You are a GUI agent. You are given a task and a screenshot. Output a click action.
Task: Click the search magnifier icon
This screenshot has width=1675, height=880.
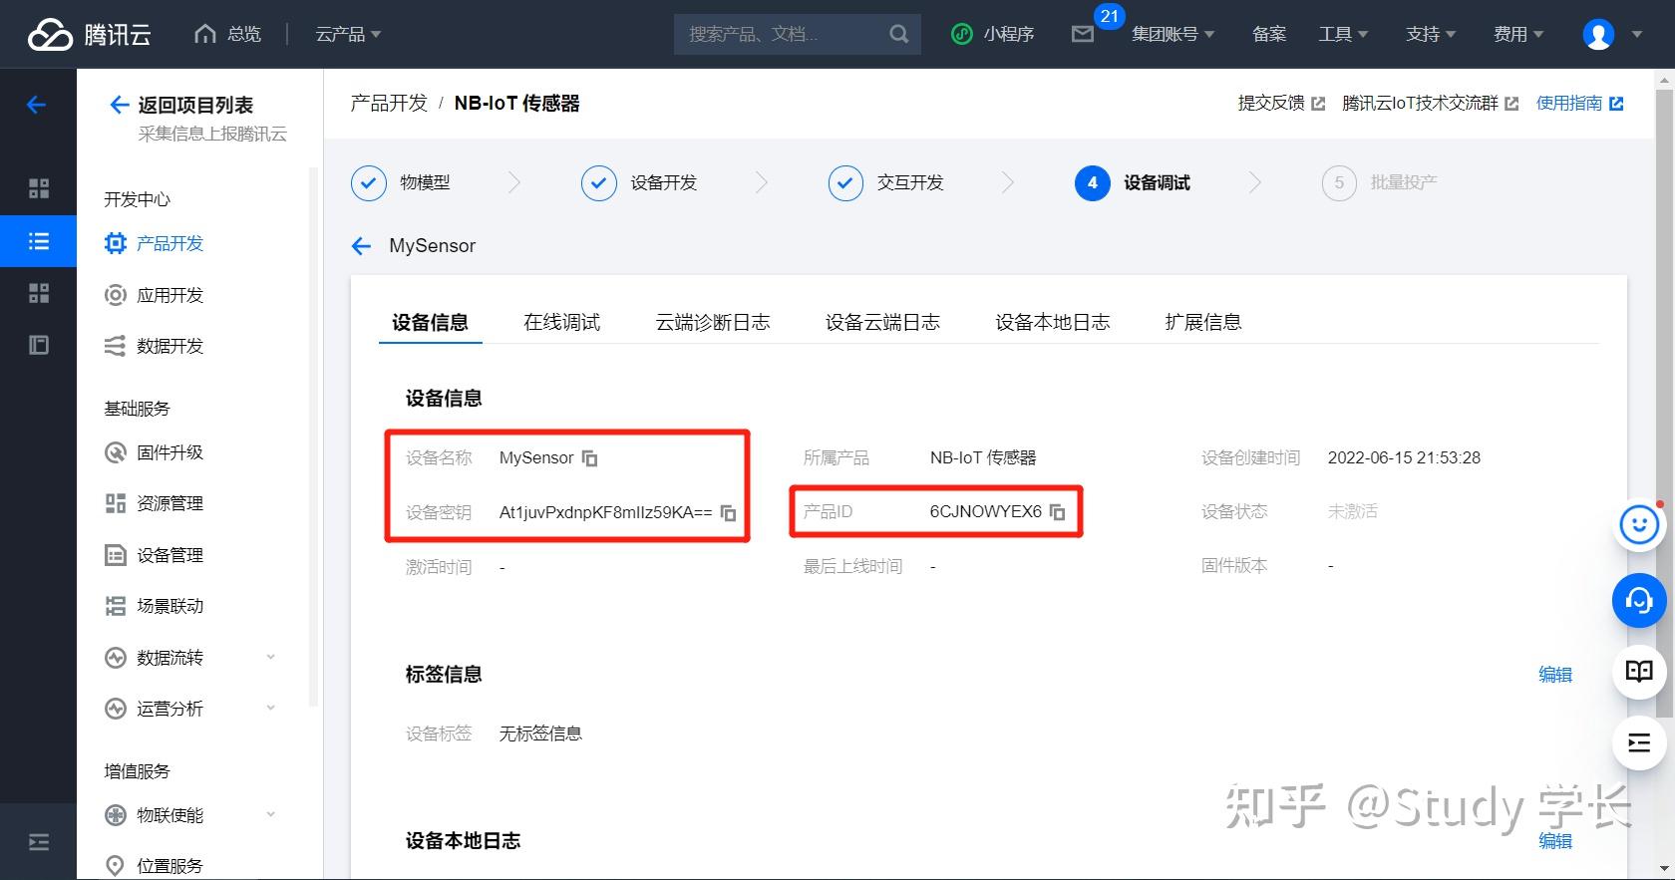click(x=898, y=34)
